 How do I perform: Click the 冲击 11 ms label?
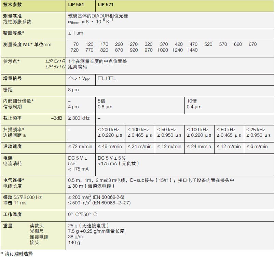(15, 203)
